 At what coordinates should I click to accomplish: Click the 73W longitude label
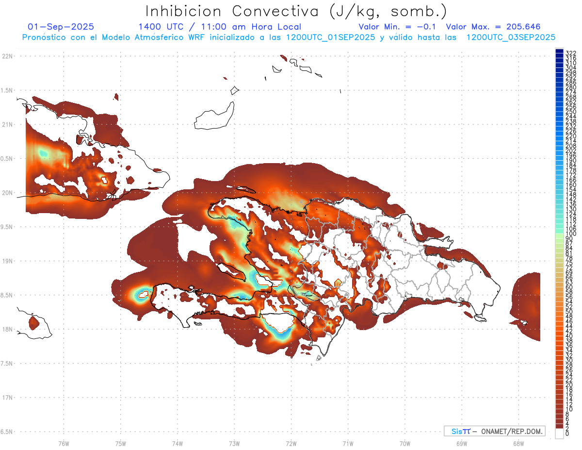[234, 443]
